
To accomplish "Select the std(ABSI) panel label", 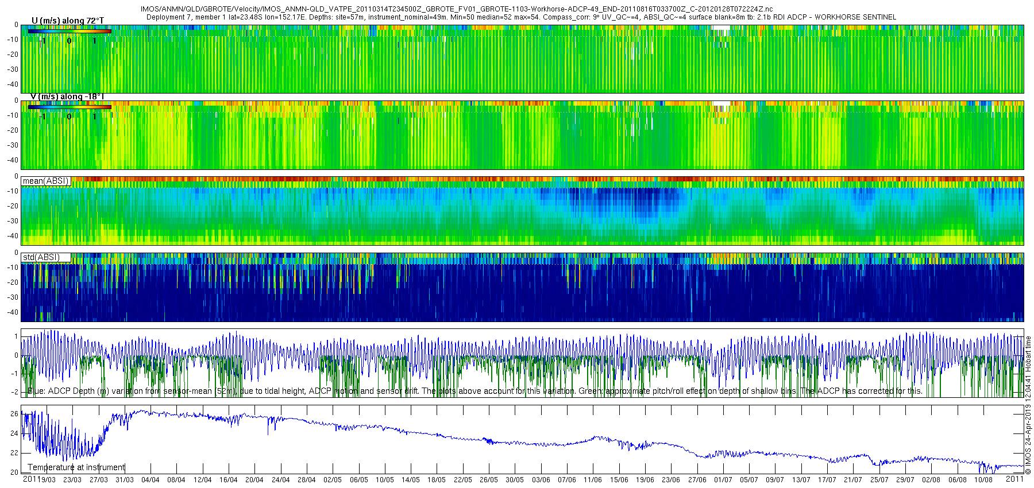I will [x=41, y=257].
